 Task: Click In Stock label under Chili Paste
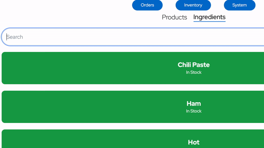coord(194,72)
